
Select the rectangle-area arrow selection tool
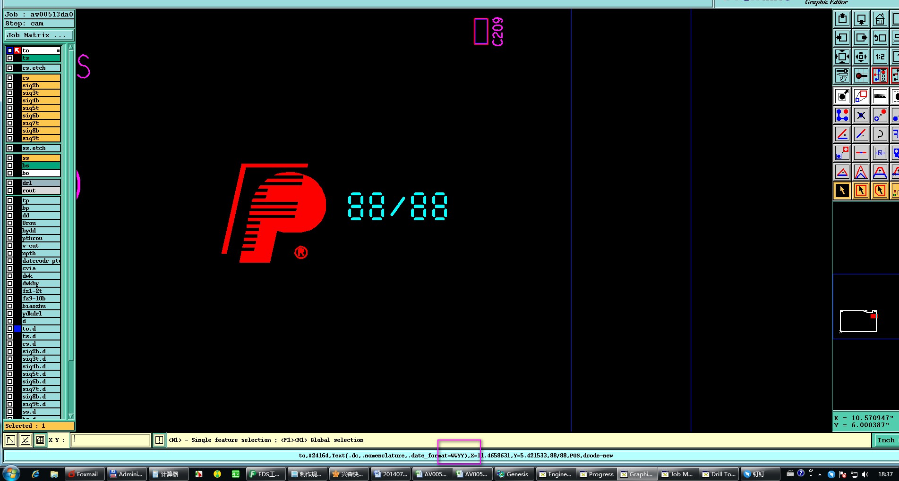point(861,191)
